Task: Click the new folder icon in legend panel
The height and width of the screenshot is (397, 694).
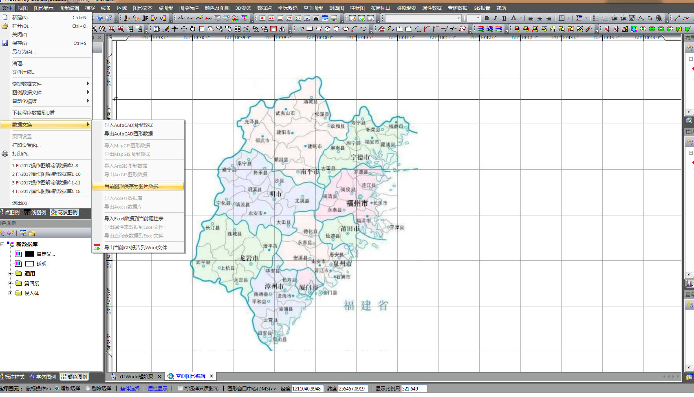Action: click(x=32, y=233)
